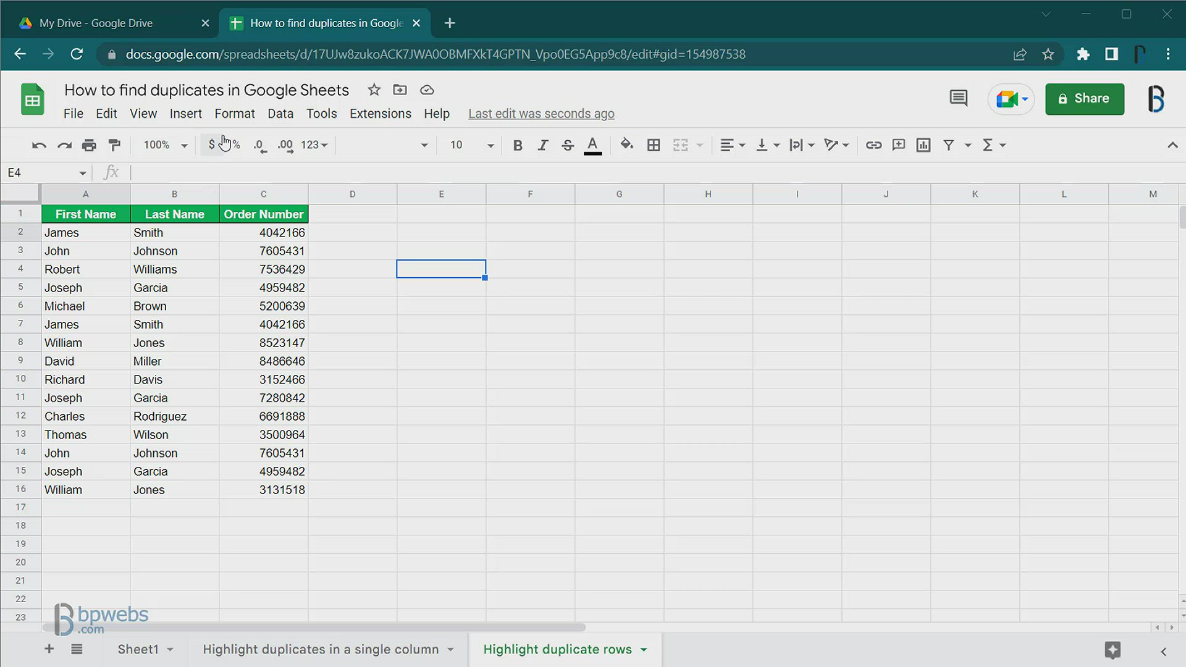The height and width of the screenshot is (667, 1186).
Task: Open the Edit menu
Action: (106, 114)
